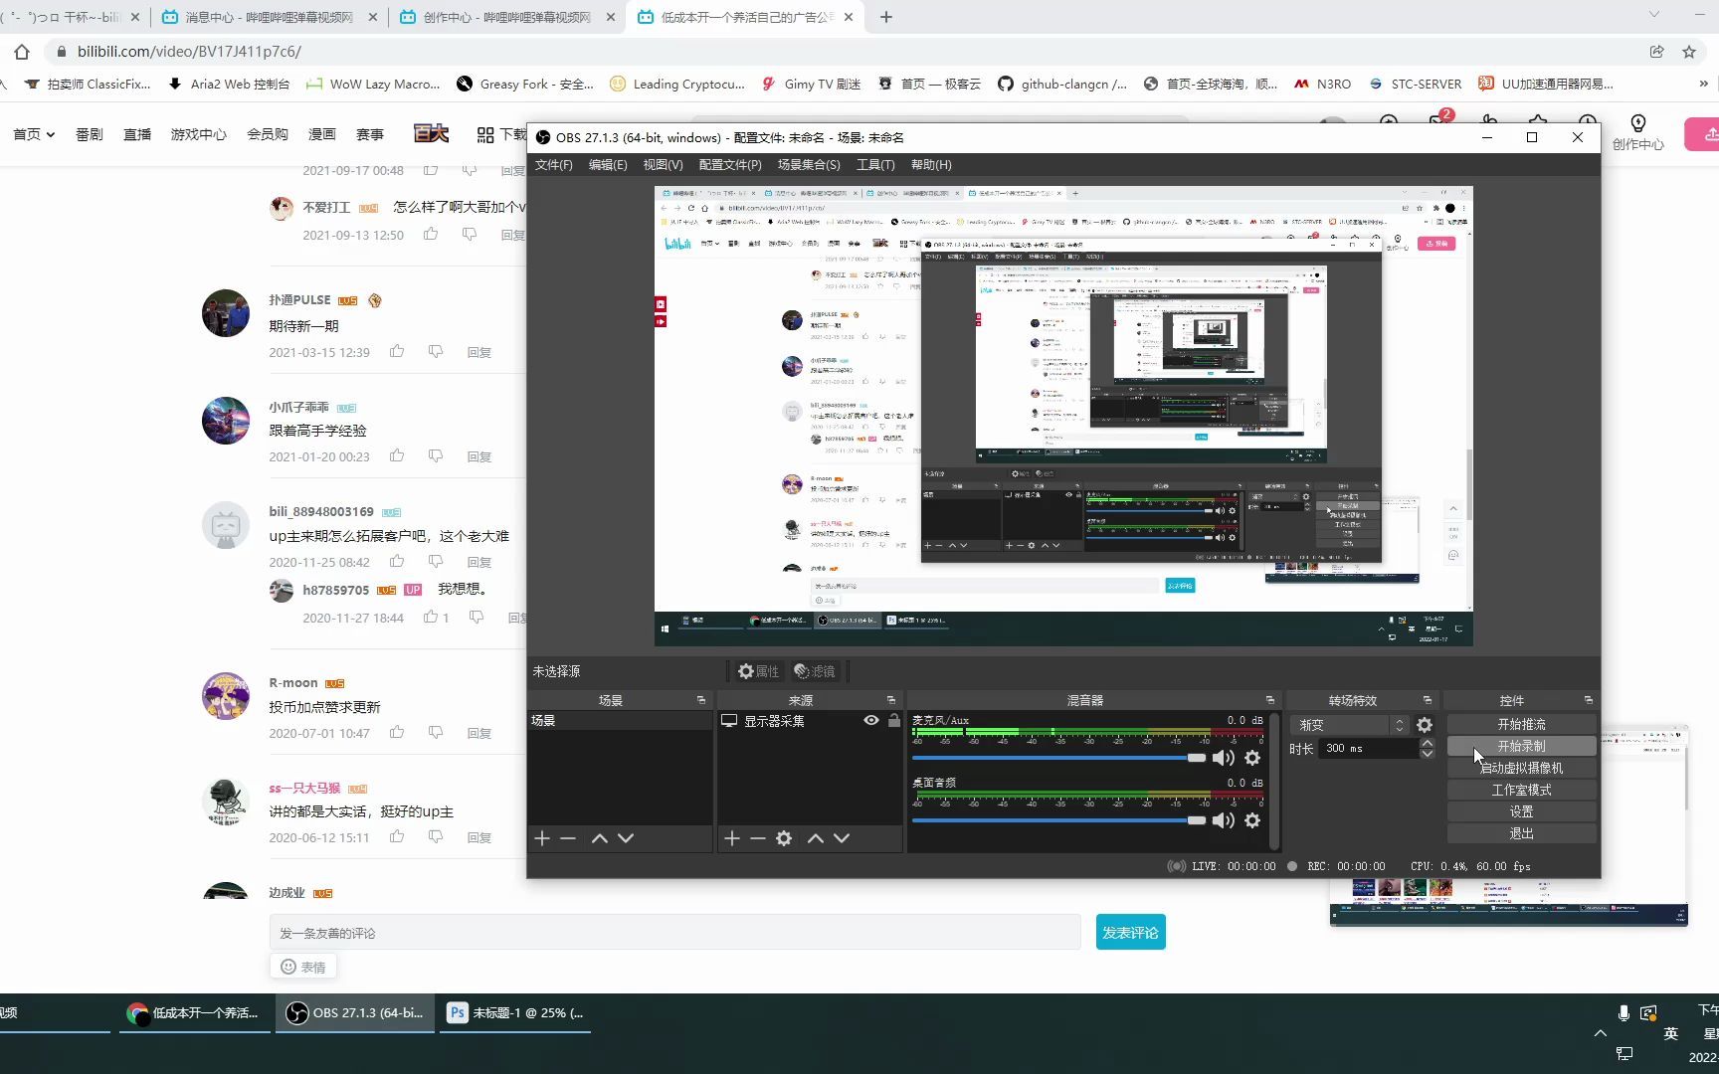Pop out the 控件 dock panel
The width and height of the screenshot is (1719, 1074).
click(x=1589, y=700)
